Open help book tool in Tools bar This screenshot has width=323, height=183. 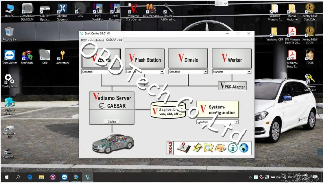tap(183, 148)
